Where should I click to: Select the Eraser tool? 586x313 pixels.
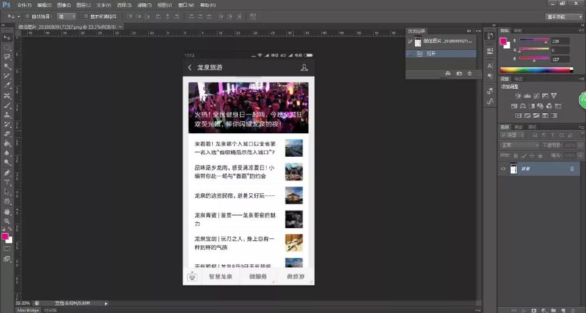coord(7,134)
